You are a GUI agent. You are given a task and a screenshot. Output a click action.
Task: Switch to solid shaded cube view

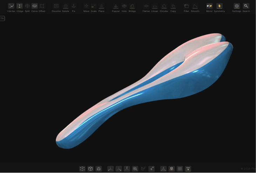tap(99, 169)
